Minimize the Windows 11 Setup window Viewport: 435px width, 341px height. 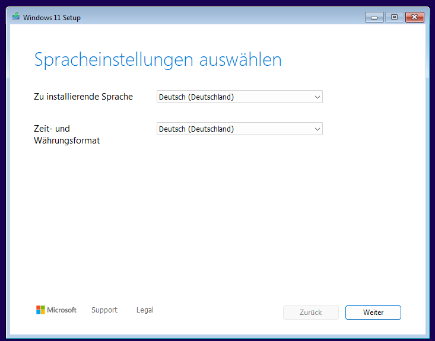click(374, 17)
